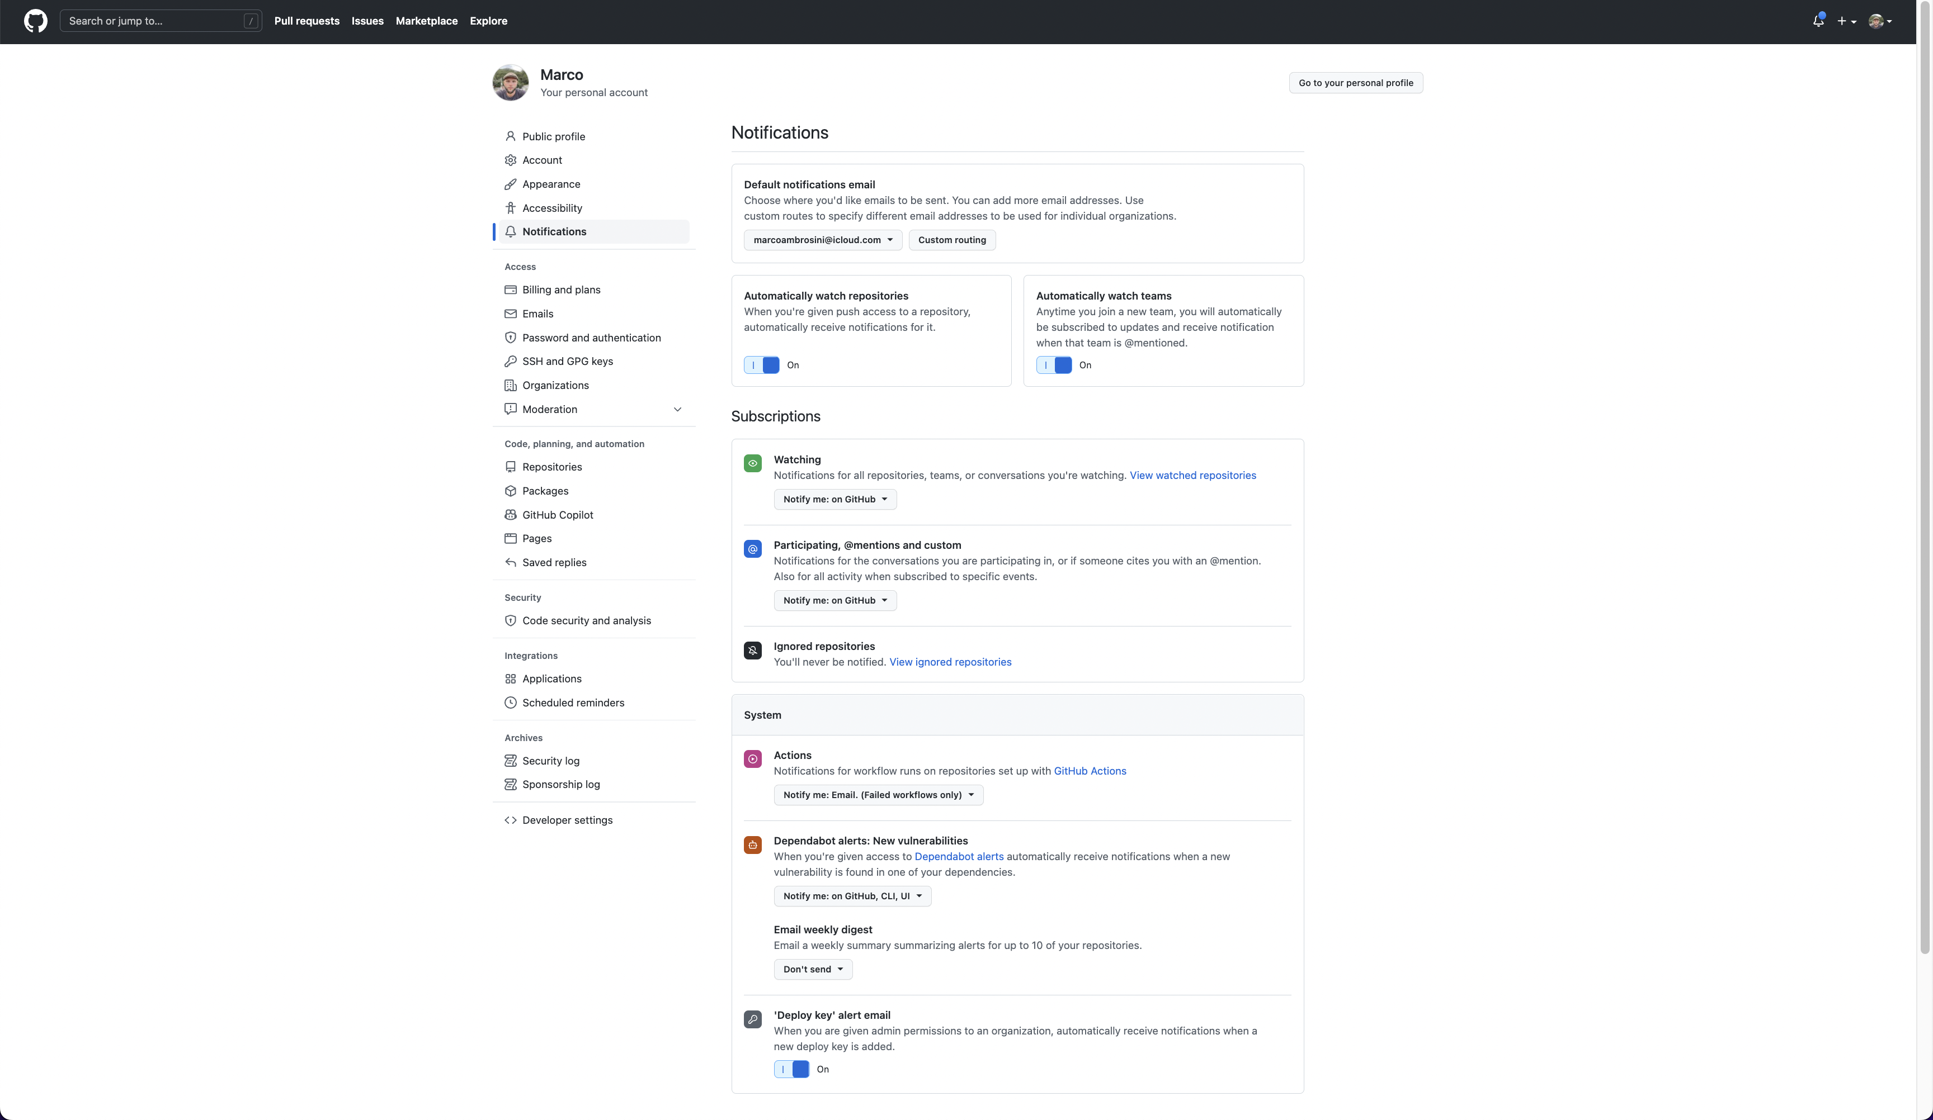The height and width of the screenshot is (1120, 1933).
Task: Select the Watching eye icon in Subscriptions
Action: [752, 463]
